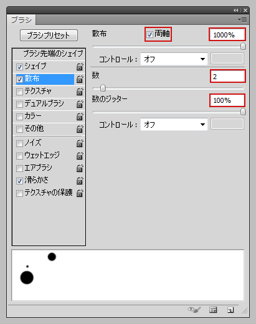Image resolution: width=256 pixels, height=324 pixels.
Task: Collapse panel with the double-arrow icon
Action: click(235, 10)
